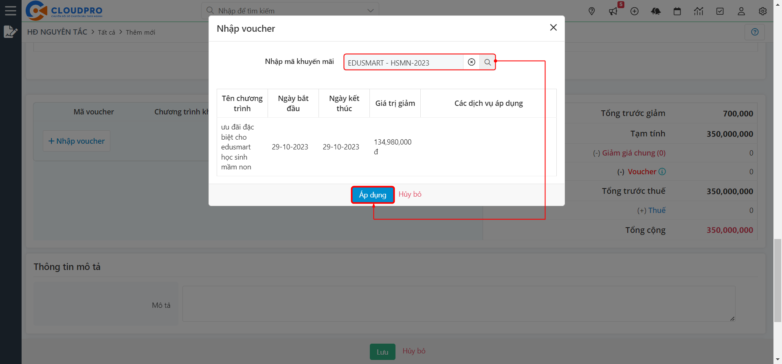782x364 pixels.
Task: Expand the global search dropdown arrow
Action: pos(370,11)
